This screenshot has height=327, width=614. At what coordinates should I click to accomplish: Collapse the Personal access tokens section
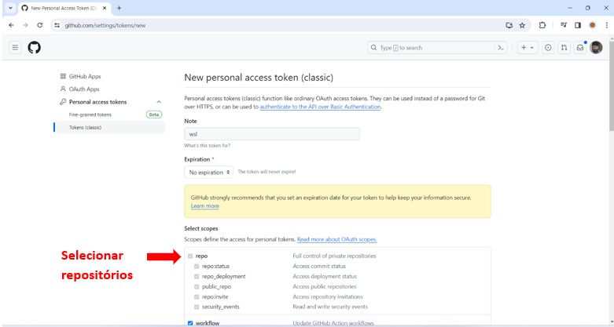159,102
